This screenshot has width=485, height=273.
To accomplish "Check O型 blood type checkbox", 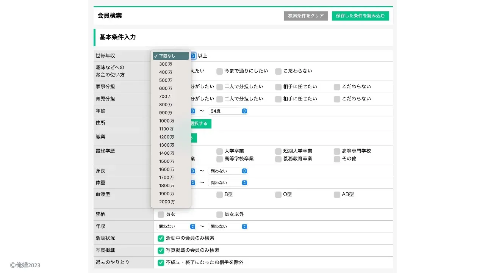I will [278, 195].
